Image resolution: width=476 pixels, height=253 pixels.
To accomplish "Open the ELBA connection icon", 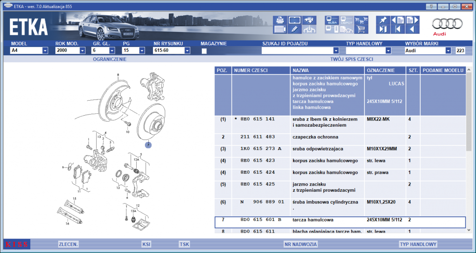I will 331,20.
